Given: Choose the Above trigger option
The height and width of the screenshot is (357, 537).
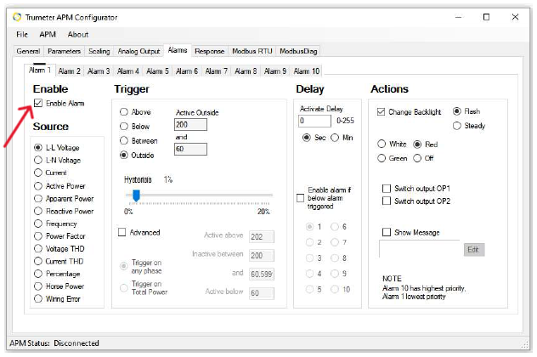Looking at the screenshot, I should [x=124, y=111].
